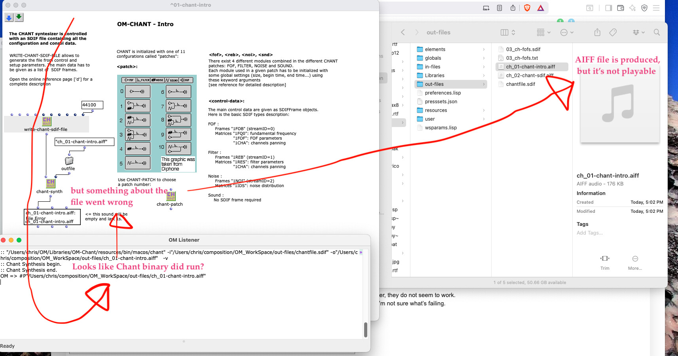The image size is (678, 356).
Task: Click the Finder edit tags icon
Action: (x=613, y=32)
